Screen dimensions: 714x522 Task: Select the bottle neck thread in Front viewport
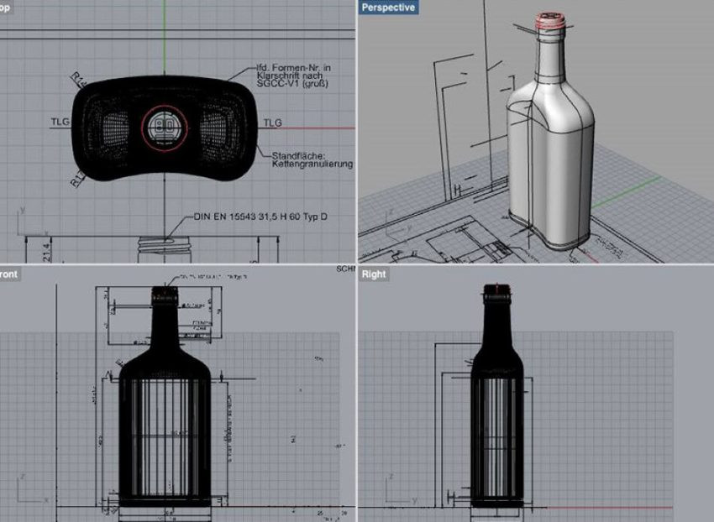pyautogui.click(x=165, y=294)
